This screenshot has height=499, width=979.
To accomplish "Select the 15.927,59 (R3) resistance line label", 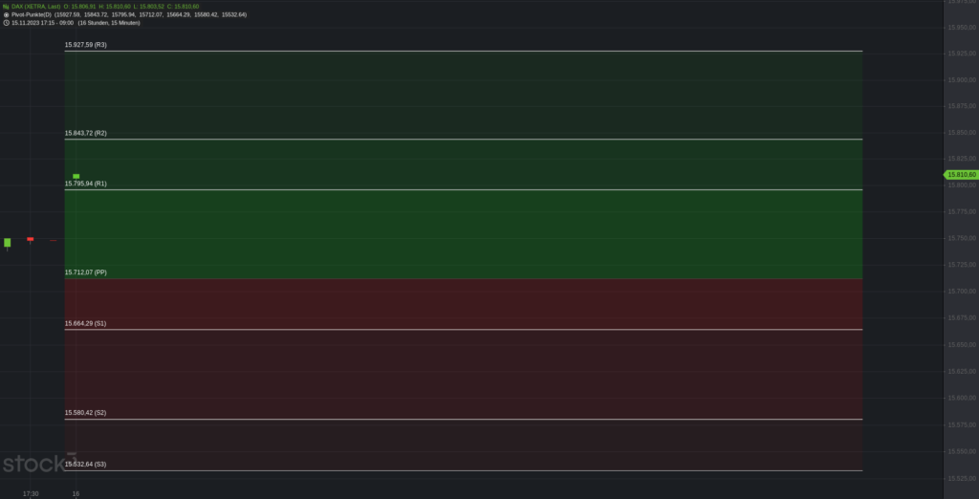I will (85, 45).
